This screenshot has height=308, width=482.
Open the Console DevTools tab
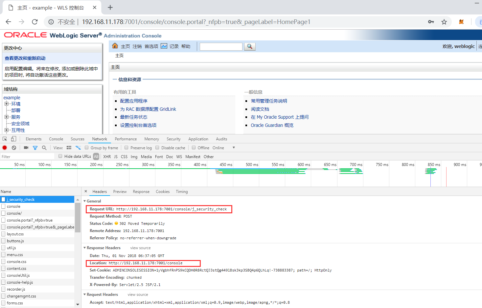(56, 139)
